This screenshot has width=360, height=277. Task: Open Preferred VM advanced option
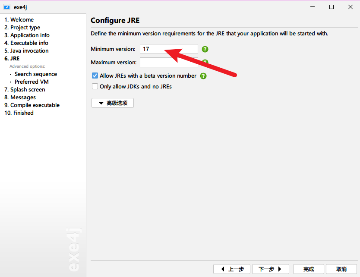click(x=32, y=82)
